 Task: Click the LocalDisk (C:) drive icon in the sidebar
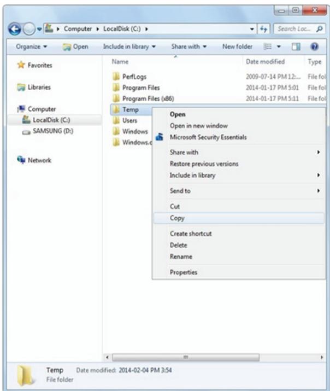click(x=26, y=120)
